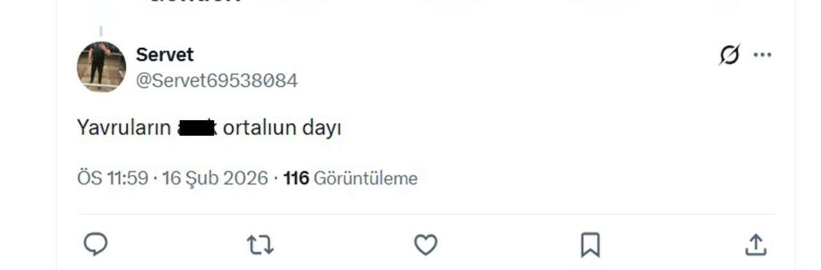Viewport: 821px width, 270px height.
Task: Click the Grok slashed-circle icon
Action: [x=729, y=55]
